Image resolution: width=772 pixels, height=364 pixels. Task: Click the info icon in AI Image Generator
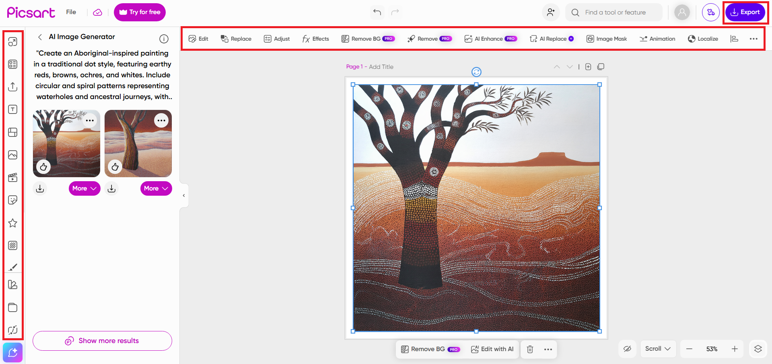(x=164, y=39)
